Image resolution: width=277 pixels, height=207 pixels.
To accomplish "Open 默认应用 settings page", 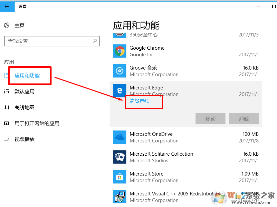I will pyautogui.click(x=24, y=91).
